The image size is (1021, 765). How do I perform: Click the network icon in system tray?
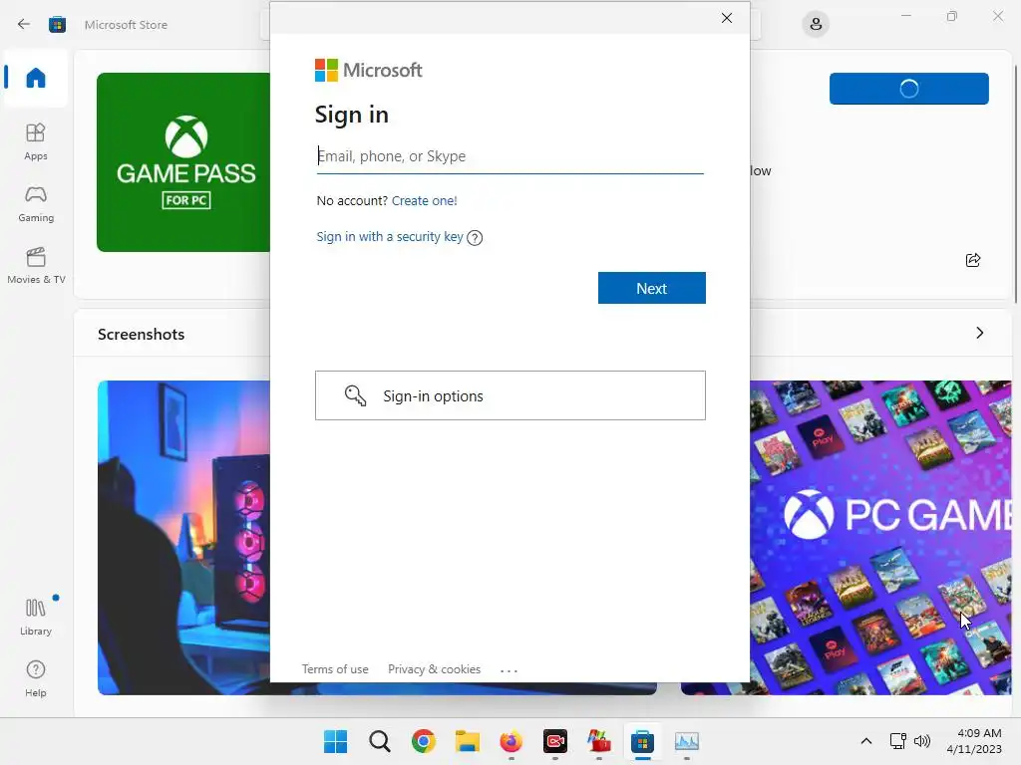point(898,741)
